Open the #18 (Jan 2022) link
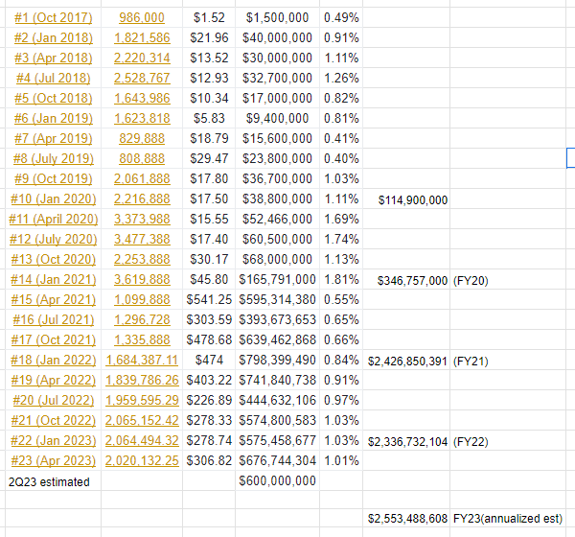This screenshot has height=537, width=575. click(53, 361)
